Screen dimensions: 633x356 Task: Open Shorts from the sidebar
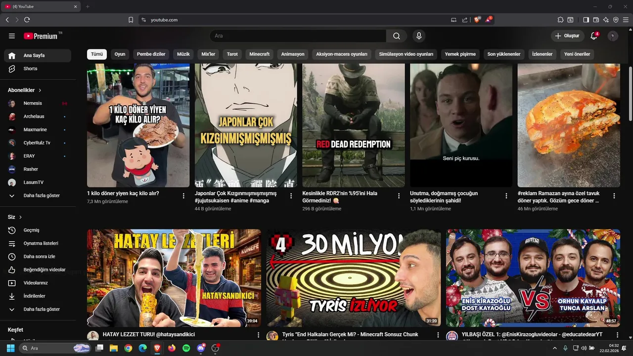coord(38,69)
